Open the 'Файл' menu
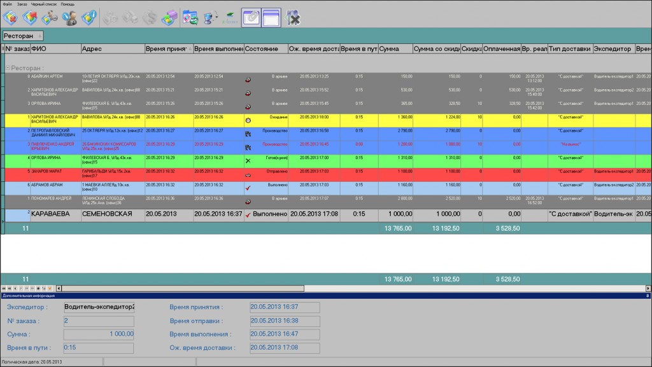Screen dimensions: 652x367 (x=7, y=4)
